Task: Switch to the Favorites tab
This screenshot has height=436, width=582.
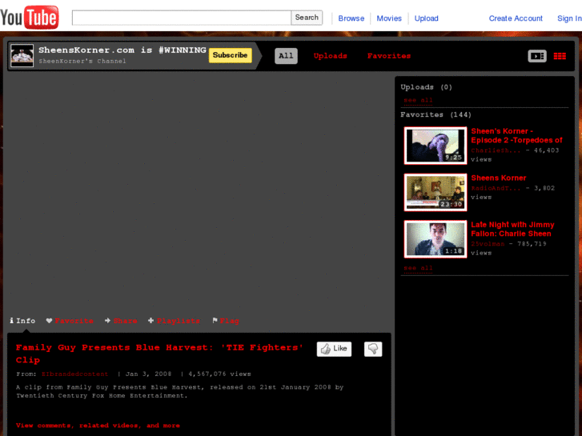Action: tap(389, 56)
